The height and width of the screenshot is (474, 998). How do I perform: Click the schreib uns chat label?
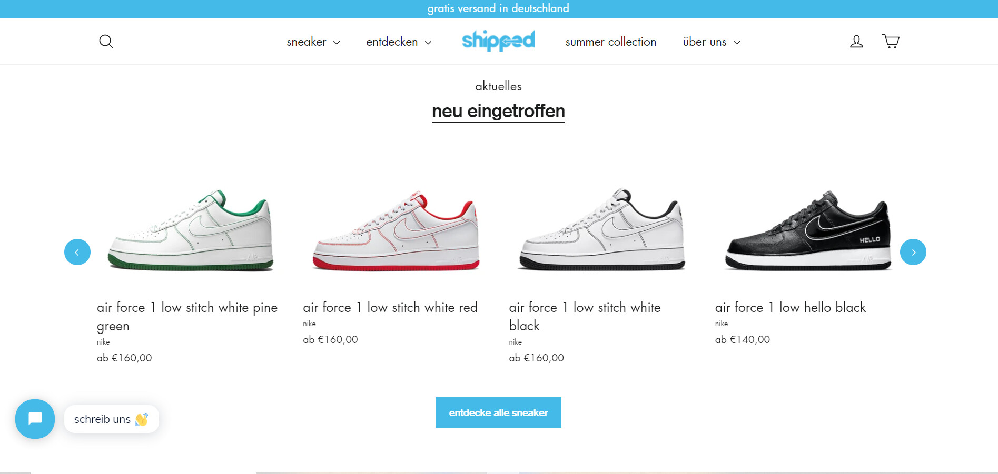coord(111,419)
